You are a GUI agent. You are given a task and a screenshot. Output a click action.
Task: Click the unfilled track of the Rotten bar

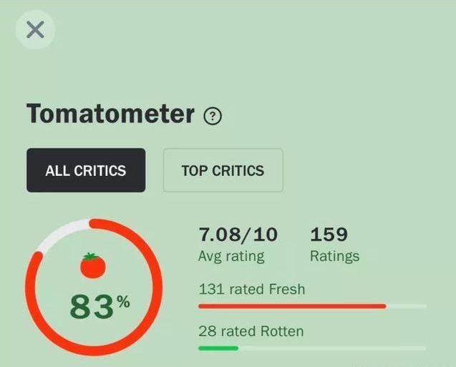tap(332, 348)
